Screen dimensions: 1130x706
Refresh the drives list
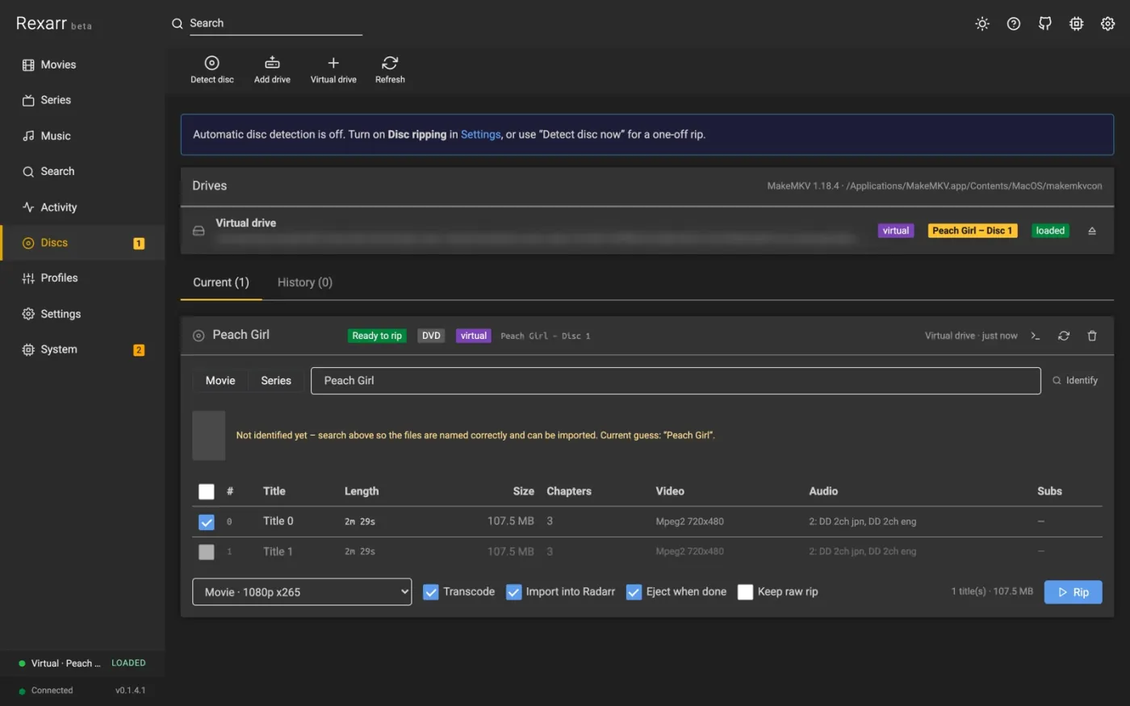(390, 69)
